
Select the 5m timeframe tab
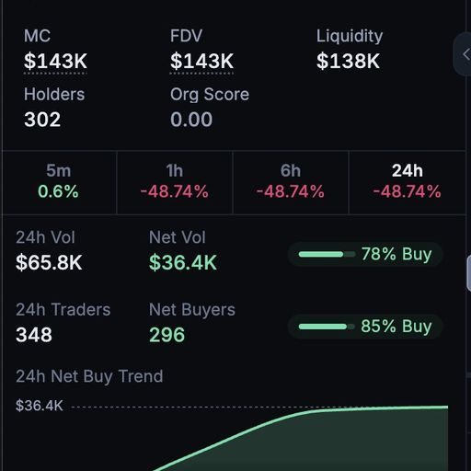click(59, 182)
